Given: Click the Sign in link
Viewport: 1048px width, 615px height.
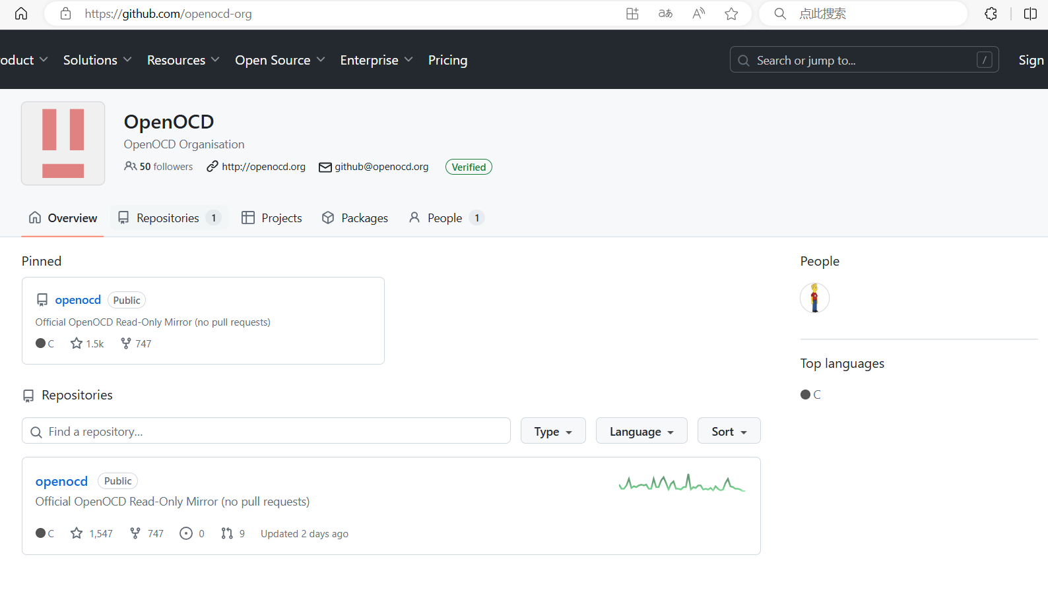Looking at the screenshot, I should [1032, 60].
